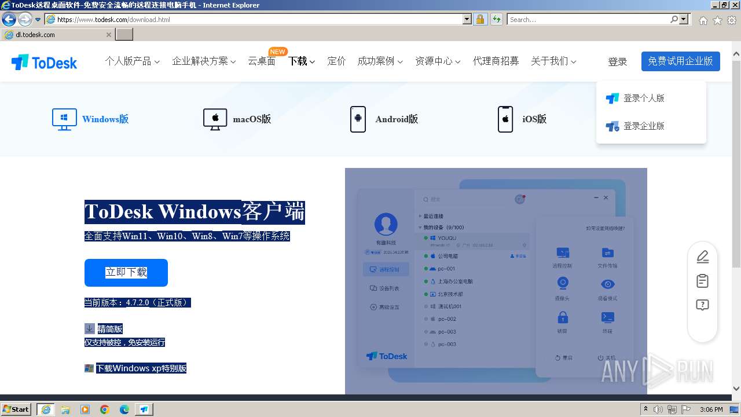Image resolution: width=741 pixels, height=417 pixels.
Task: Open Internet Explorer from the taskbar
Action: point(46,409)
